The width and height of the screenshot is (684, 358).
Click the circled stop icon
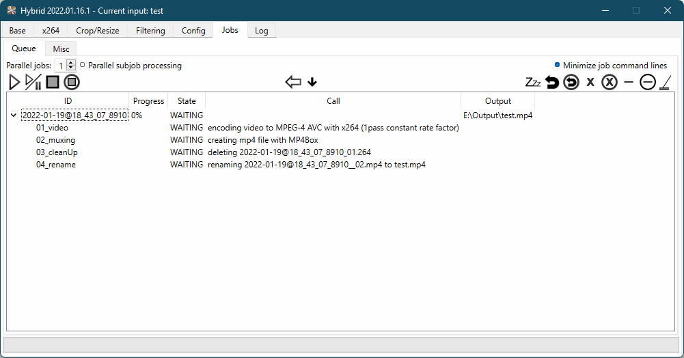tap(72, 83)
